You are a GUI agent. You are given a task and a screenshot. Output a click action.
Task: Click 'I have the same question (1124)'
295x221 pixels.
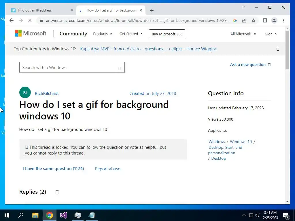click(53, 169)
